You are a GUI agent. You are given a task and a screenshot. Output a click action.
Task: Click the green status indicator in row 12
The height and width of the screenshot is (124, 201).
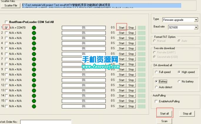34,85
